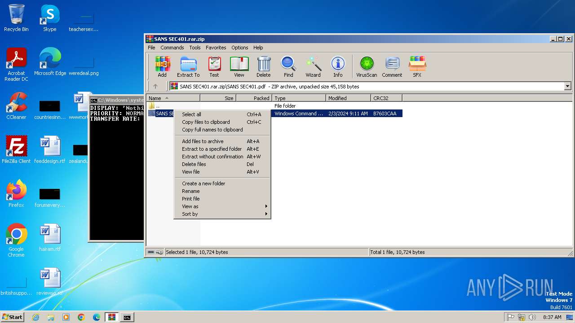
Task: Select feeddesign.rtf desktop file
Action: click(x=50, y=150)
